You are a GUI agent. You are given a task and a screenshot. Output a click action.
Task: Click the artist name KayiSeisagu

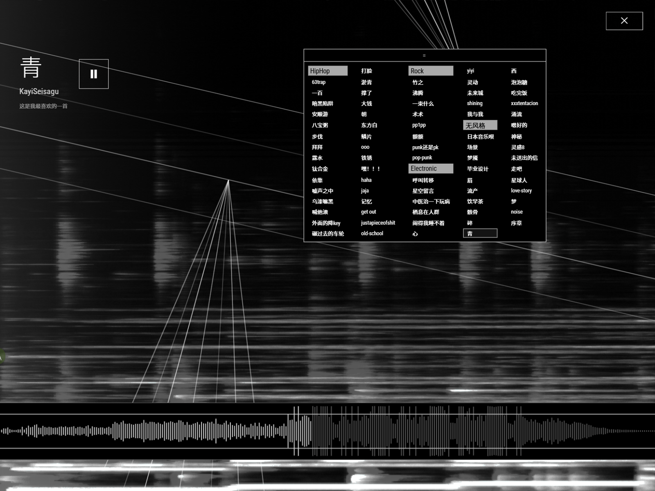(39, 91)
